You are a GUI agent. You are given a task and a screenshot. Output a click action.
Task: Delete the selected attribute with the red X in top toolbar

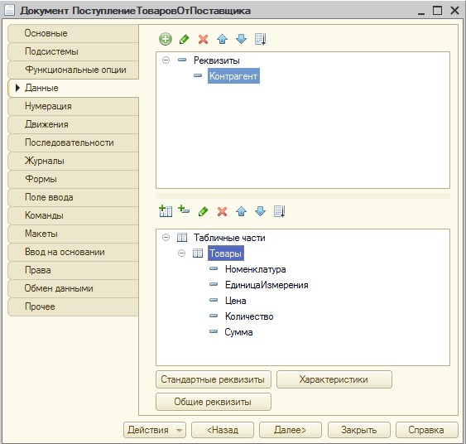(204, 39)
